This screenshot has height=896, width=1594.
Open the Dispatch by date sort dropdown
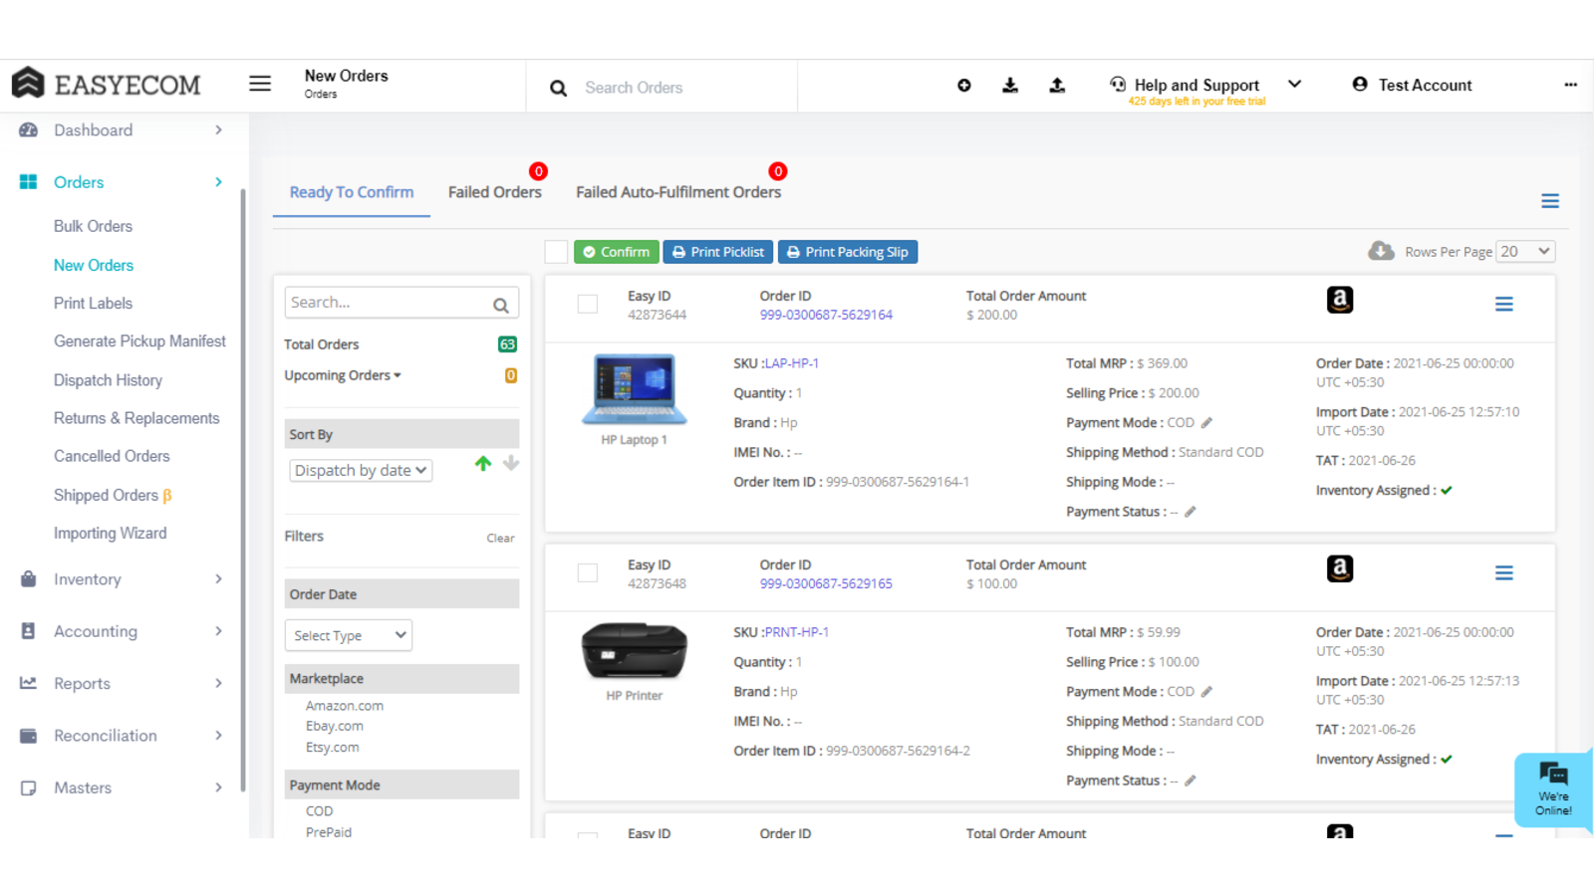tap(361, 470)
